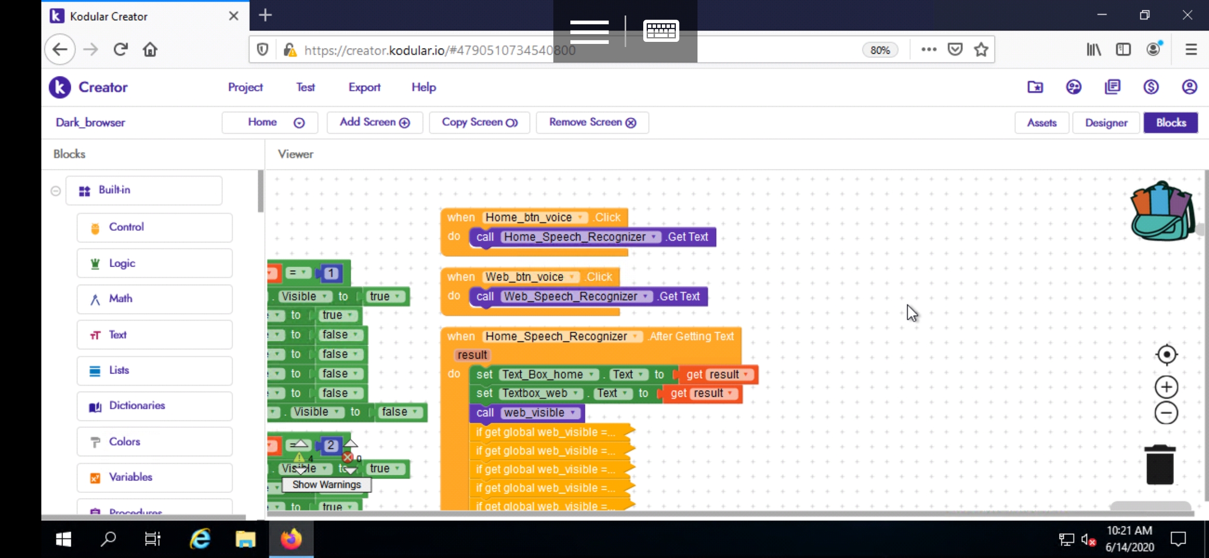Open File Explorer from the taskbar

click(x=245, y=539)
